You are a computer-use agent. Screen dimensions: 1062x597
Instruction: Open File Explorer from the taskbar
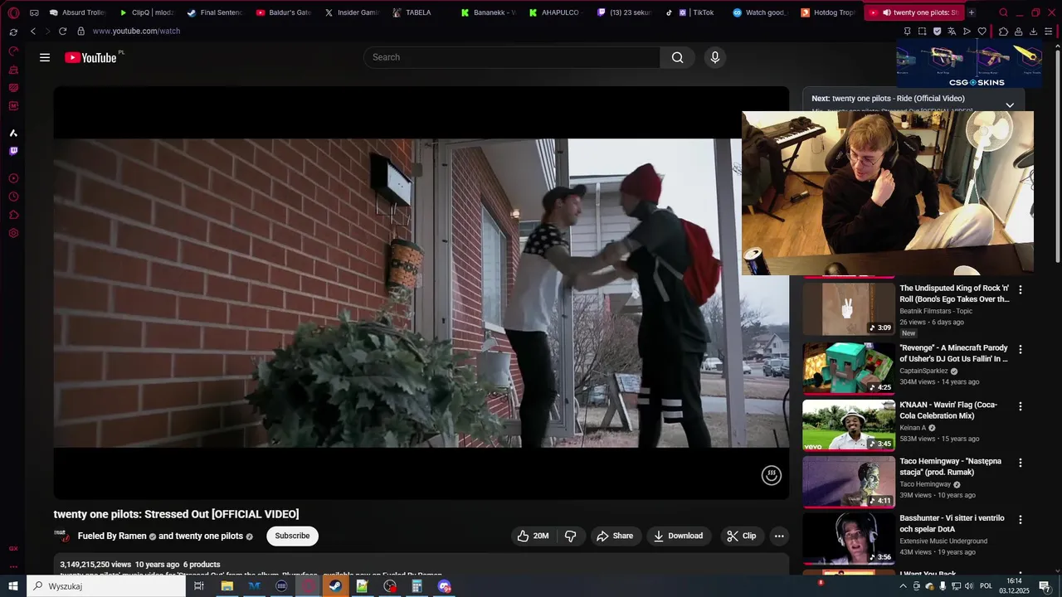tap(227, 586)
